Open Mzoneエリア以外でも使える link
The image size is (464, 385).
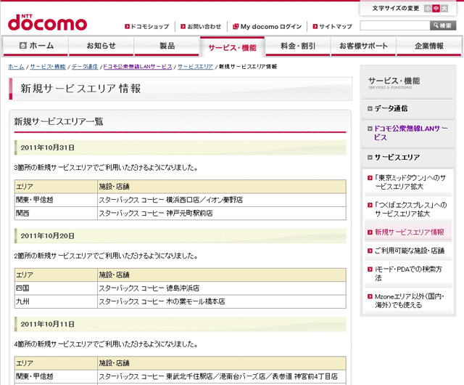tap(408, 301)
